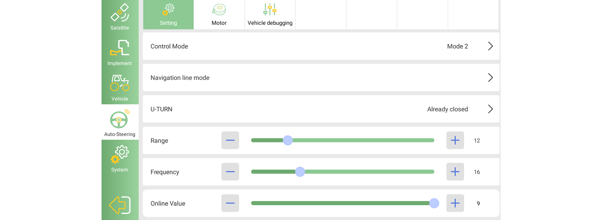Open U-TURN settings chevron
Image resolution: width=603 pixels, height=220 pixels.
pyautogui.click(x=490, y=109)
